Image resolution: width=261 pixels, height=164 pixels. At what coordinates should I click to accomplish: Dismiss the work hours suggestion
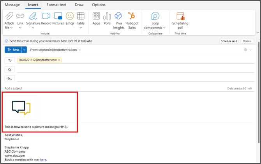click(x=247, y=41)
